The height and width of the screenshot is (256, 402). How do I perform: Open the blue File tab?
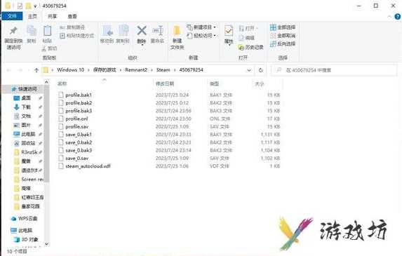tap(12, 16)
